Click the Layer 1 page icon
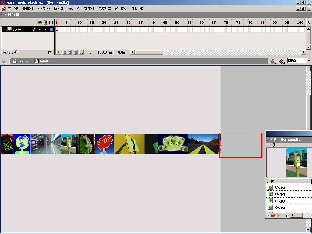The image size is (312, 234). click(x=9, y=29)
